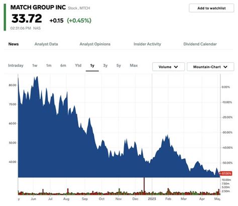
Task: Select the 1m chart range
Action: click(x=49, y=65)
